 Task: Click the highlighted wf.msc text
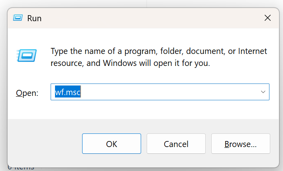[x=68, y=92]
